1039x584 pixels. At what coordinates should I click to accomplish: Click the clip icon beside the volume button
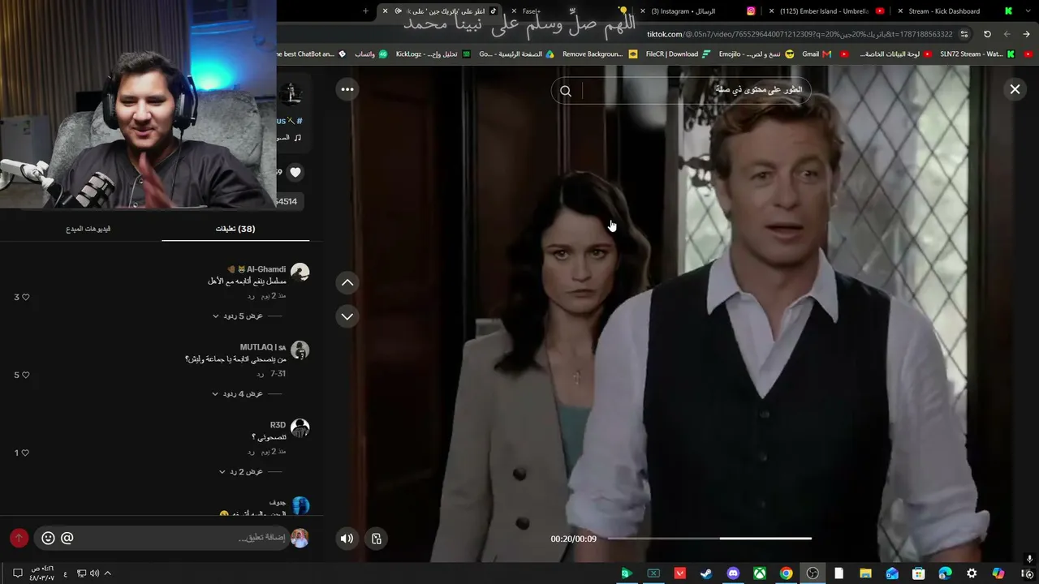[377, 539]
